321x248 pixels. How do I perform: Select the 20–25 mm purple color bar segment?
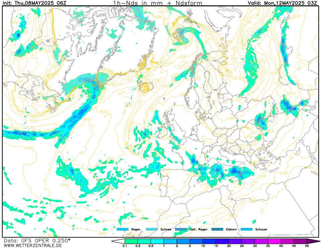[235, 241]
